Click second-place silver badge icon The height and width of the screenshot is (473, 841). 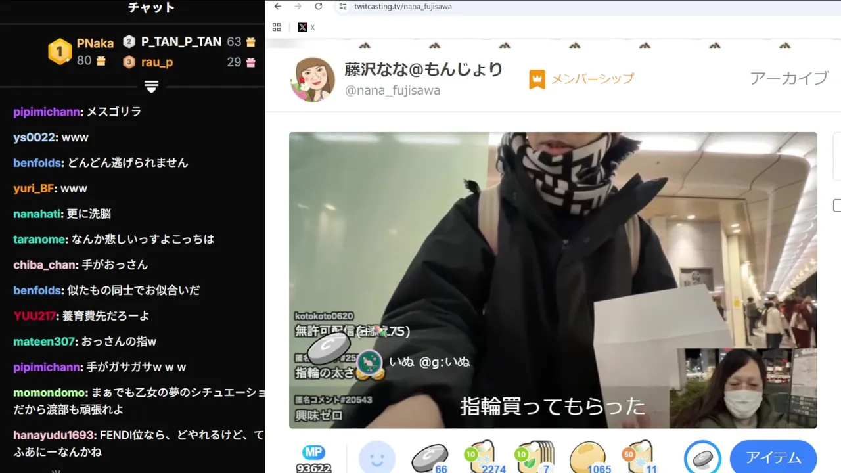pyautogui.click(x=129, y=41)
